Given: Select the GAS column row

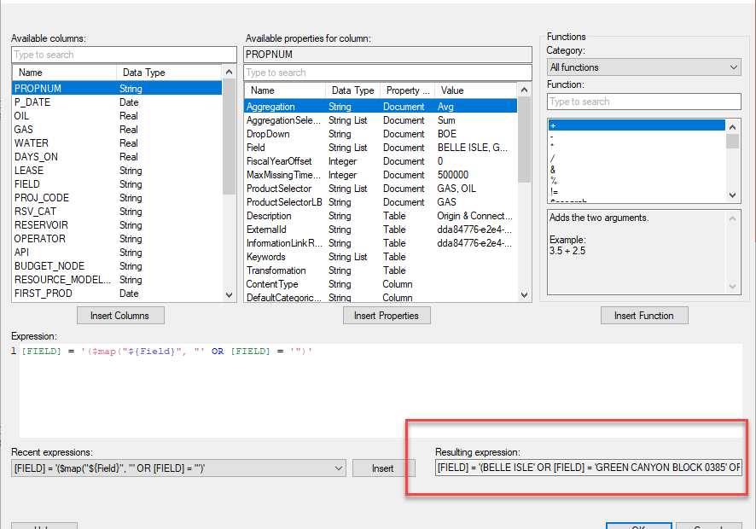Looking at the screenshot, I should [x=117, y=129].
